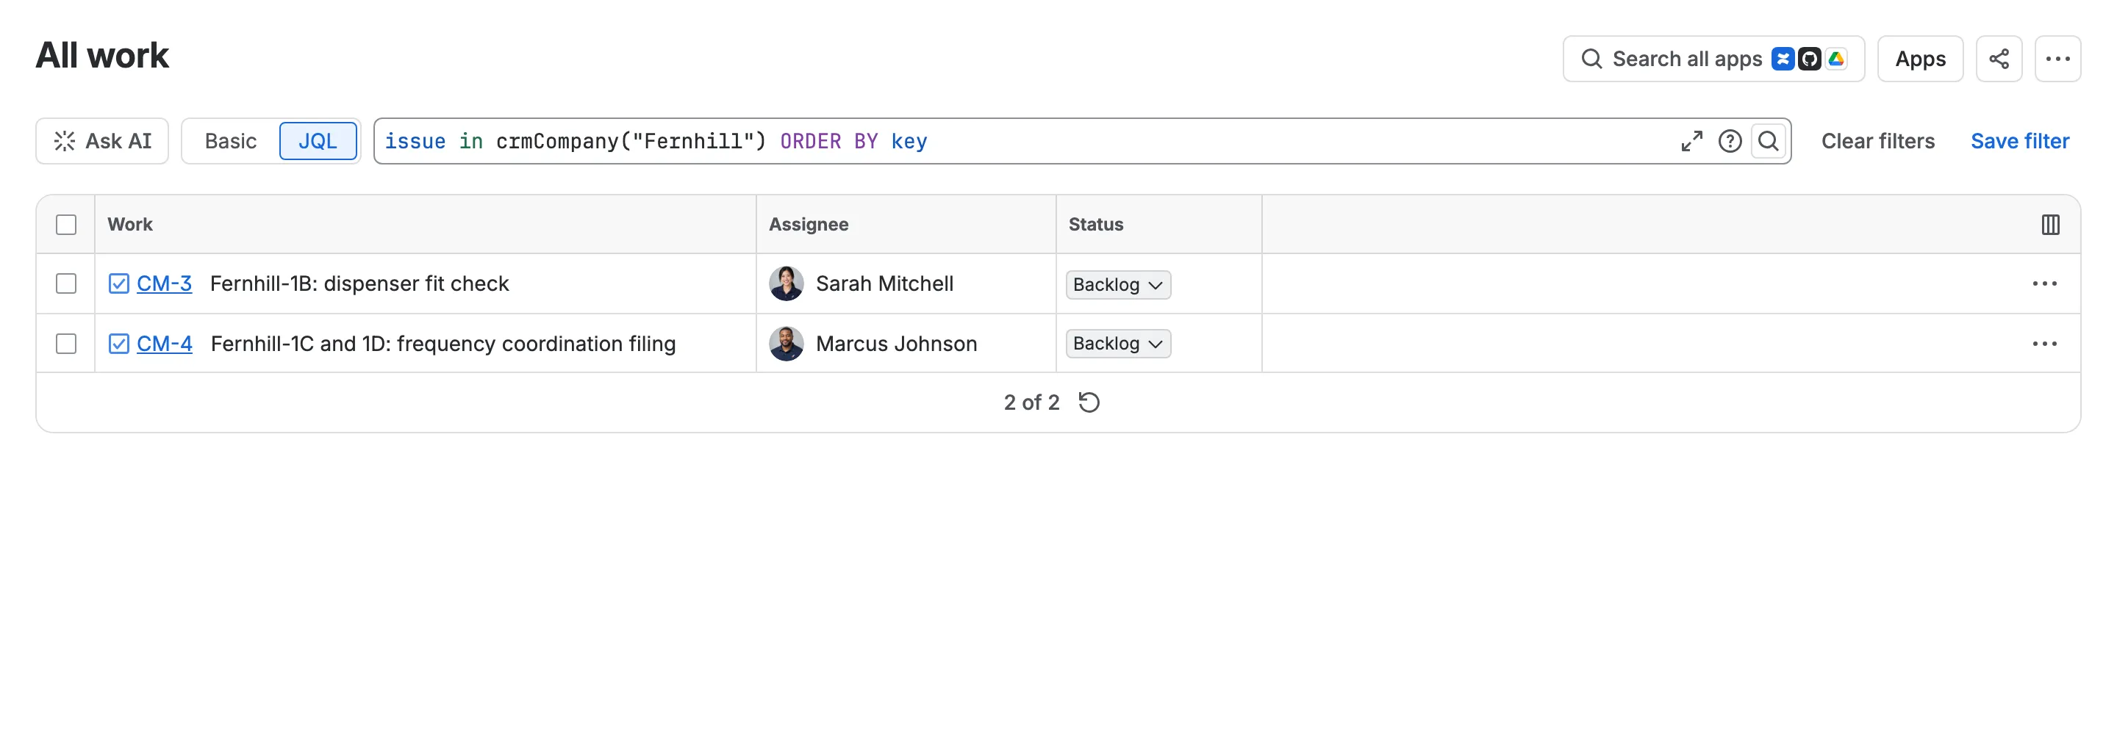Image resolution: width=2117 pixels, height=752 pixels.
Task: Open the CM-4 issue link
Action: [165, 344]
